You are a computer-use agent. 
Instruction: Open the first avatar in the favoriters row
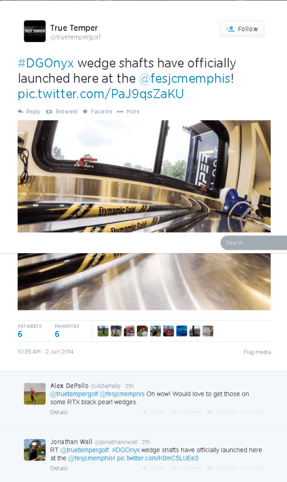[103, 331]
